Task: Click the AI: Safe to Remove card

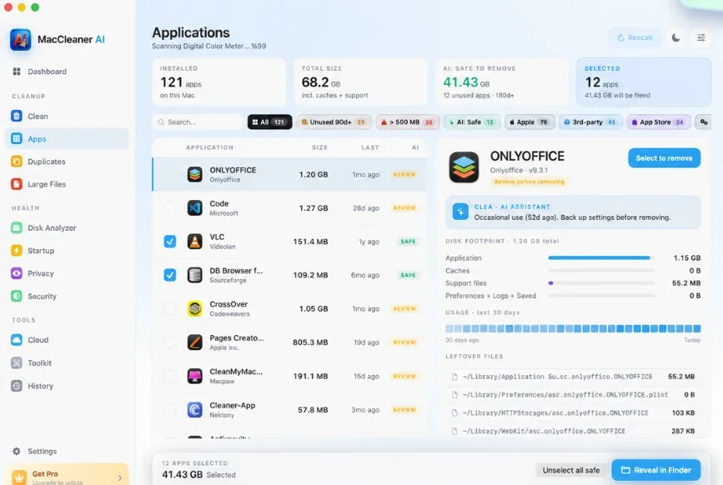Action: click(502, 82)
